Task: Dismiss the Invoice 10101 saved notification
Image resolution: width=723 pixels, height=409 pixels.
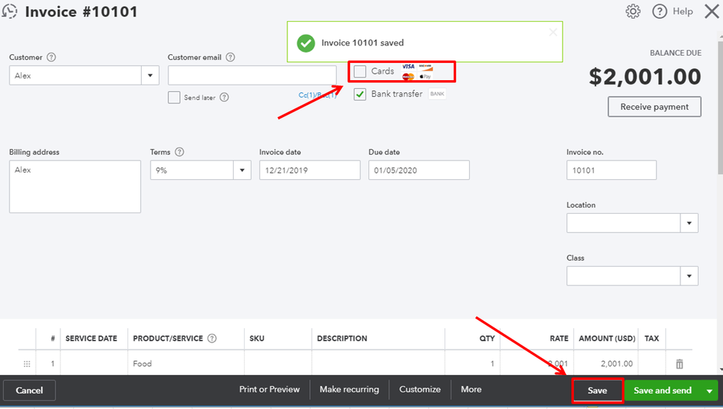Action: point(553,33)
